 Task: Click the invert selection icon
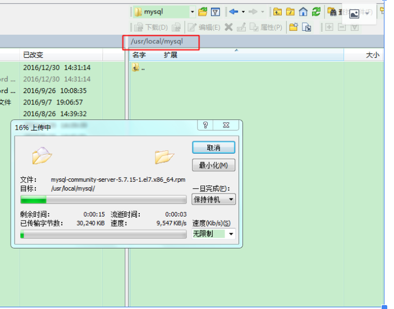[355, 27]
